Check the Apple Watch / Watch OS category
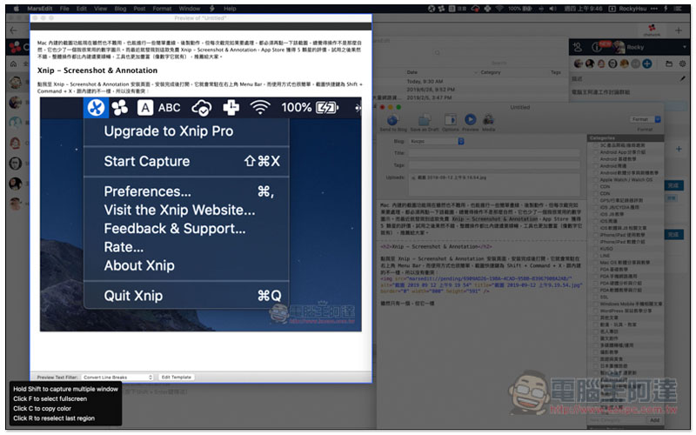This screenshot has height=435, width=696. pyautogui.click(x=596, y=180)
